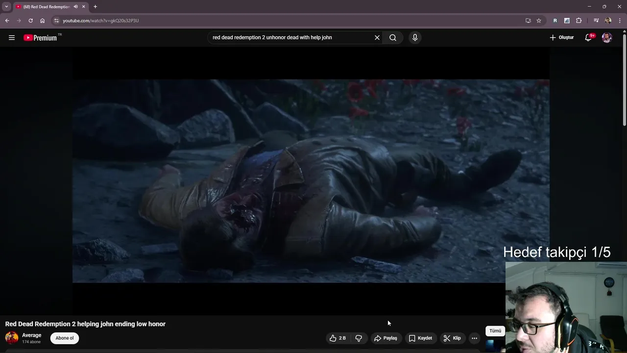The width and height of the screenshot is (627, 353).
Task: Create a clip with Klip
Action: point(452,338)
